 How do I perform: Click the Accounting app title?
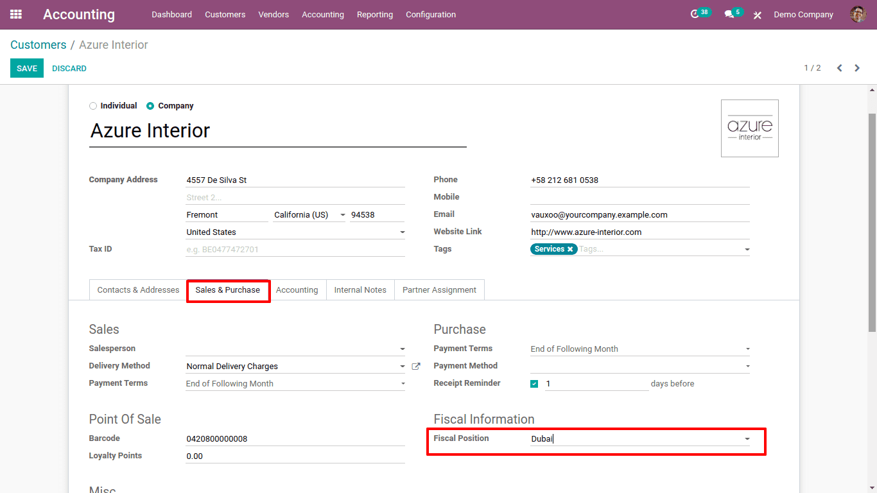click(x=79, y=14)
